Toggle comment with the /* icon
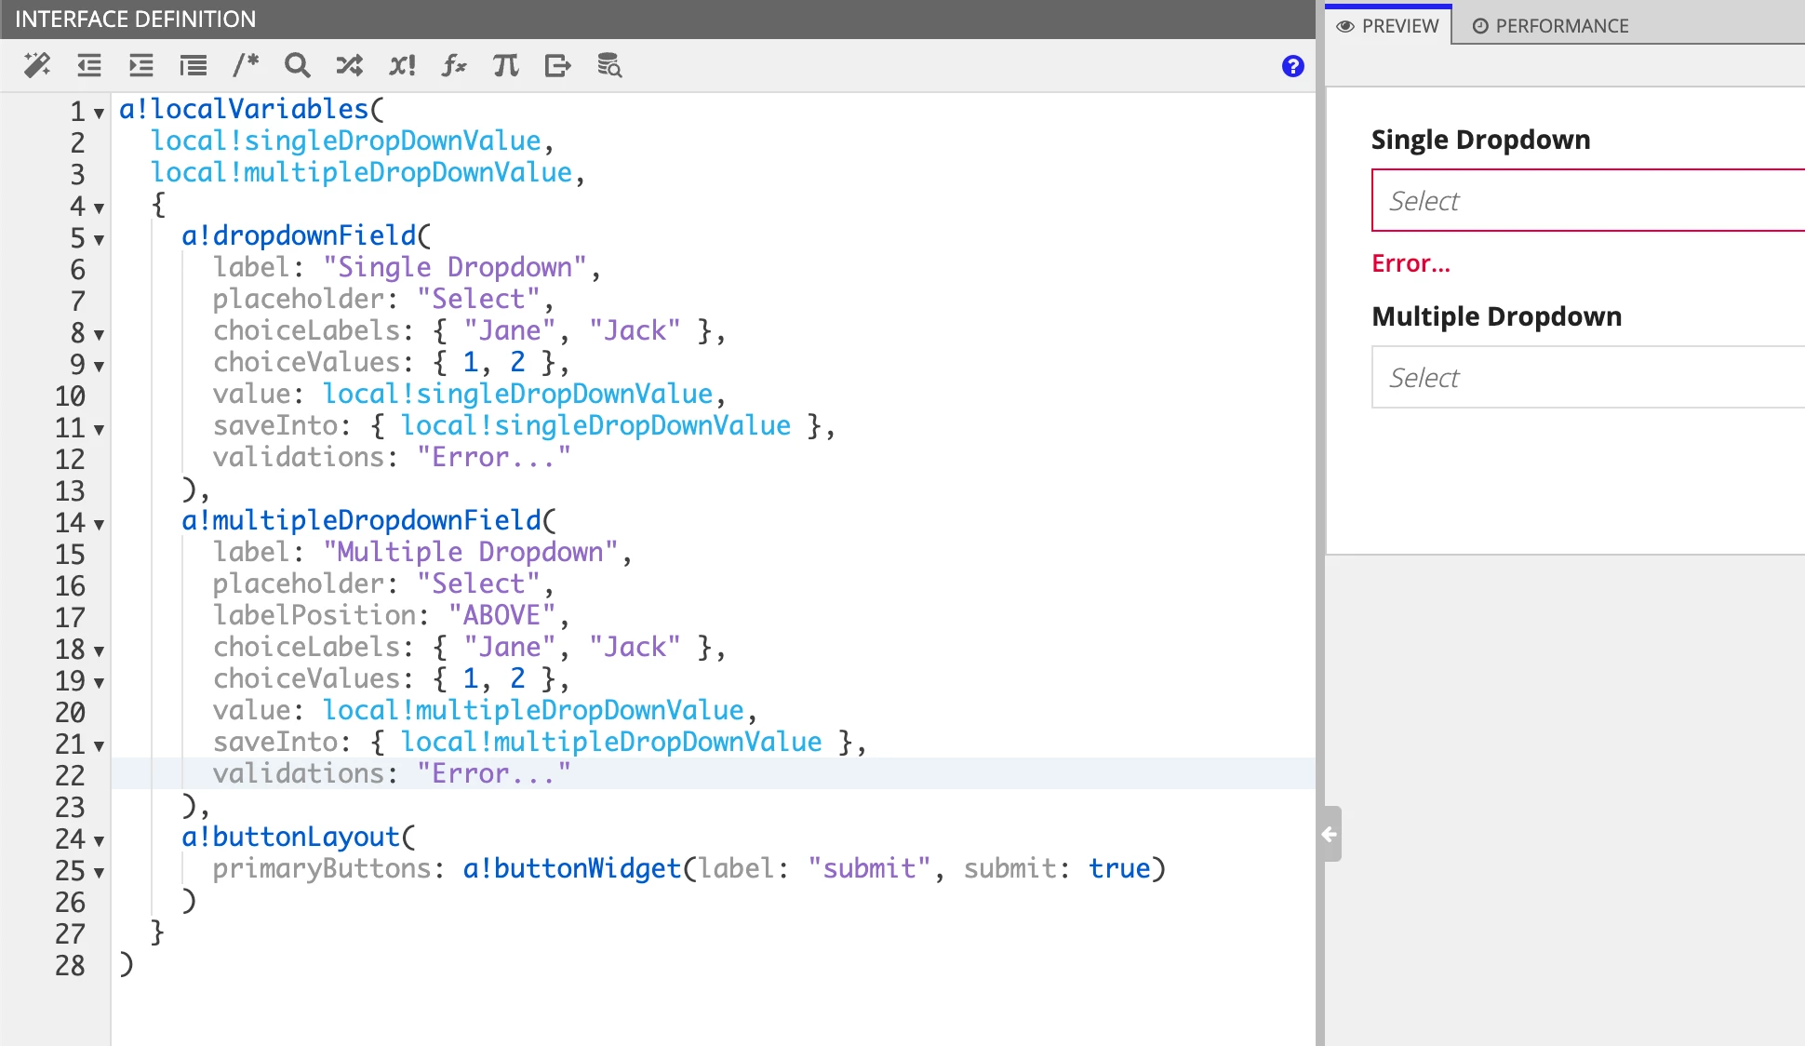1805x1046 pixels. [x=246, y=65]
